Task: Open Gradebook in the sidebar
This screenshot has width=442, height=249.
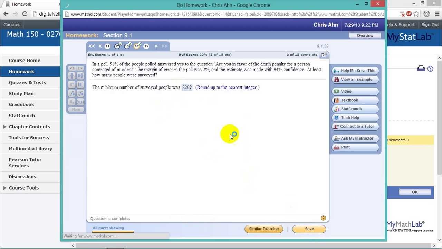Action: point(21,104)
